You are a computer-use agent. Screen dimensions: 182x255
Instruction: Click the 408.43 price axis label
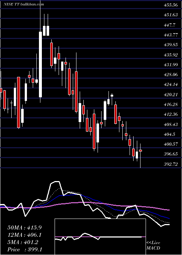[x=171, y=125]
